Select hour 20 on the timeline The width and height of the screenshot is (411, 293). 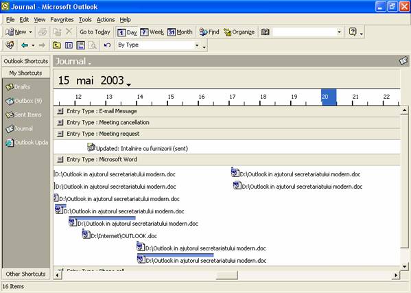click(329, 97)
